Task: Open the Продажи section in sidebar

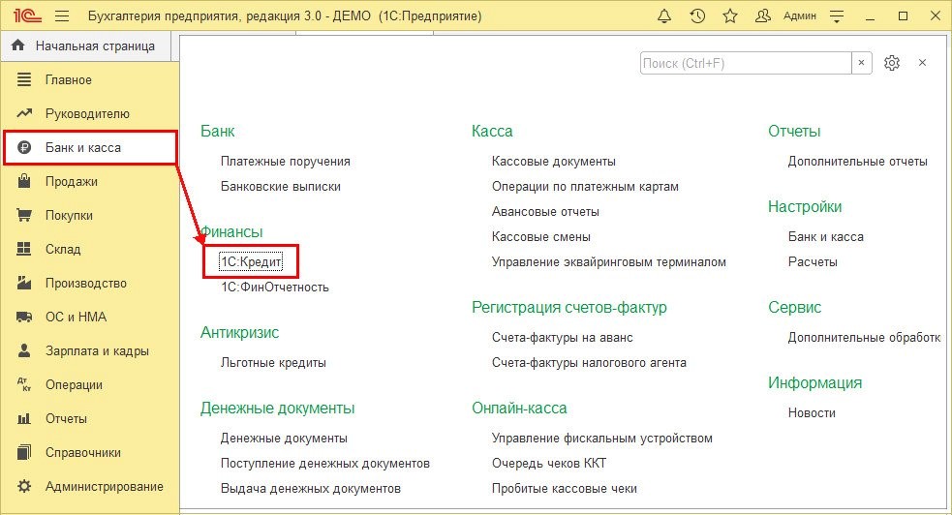Action: point(71,181)
